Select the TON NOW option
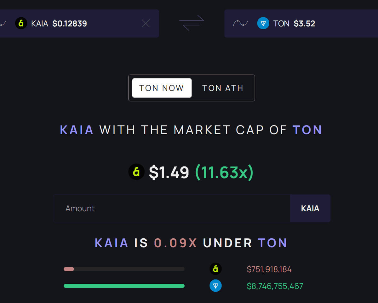Image resolution: width=378 pixels, height=303 pixels. [162, 88]
